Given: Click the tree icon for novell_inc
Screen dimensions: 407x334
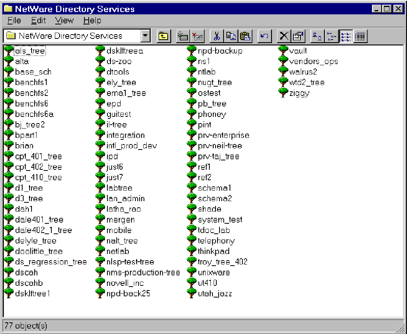Looking at the screenshot, I should tap(100, 283).
